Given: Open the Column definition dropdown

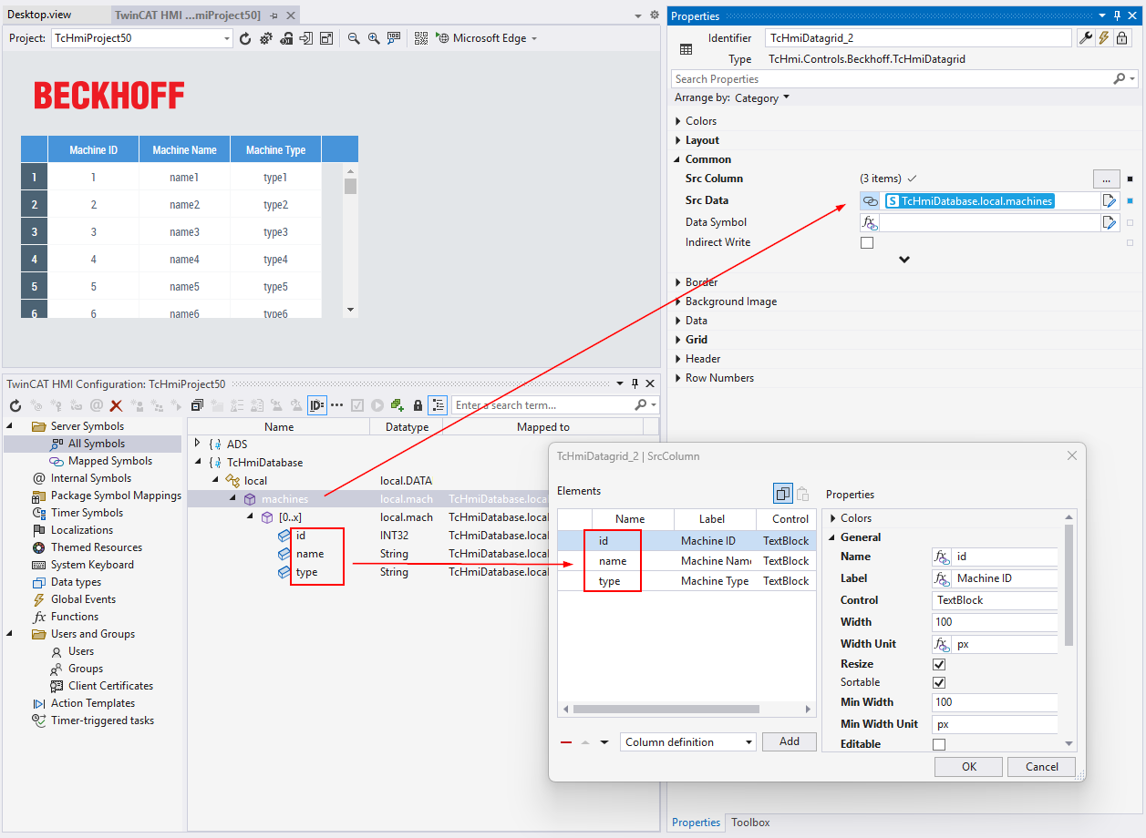Looking at the screenshot, I should 688,742.
